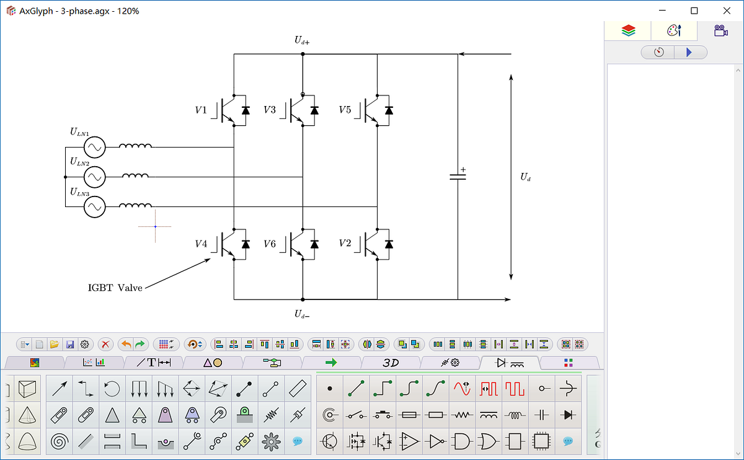Click the paint palette color panel tab
Viewport: 744px width, 460px height.
674,30
